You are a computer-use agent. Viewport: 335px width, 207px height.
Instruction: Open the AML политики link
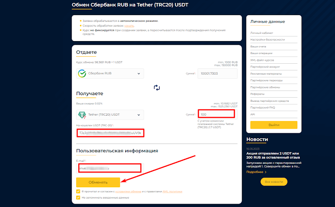[x=172, y=191]
